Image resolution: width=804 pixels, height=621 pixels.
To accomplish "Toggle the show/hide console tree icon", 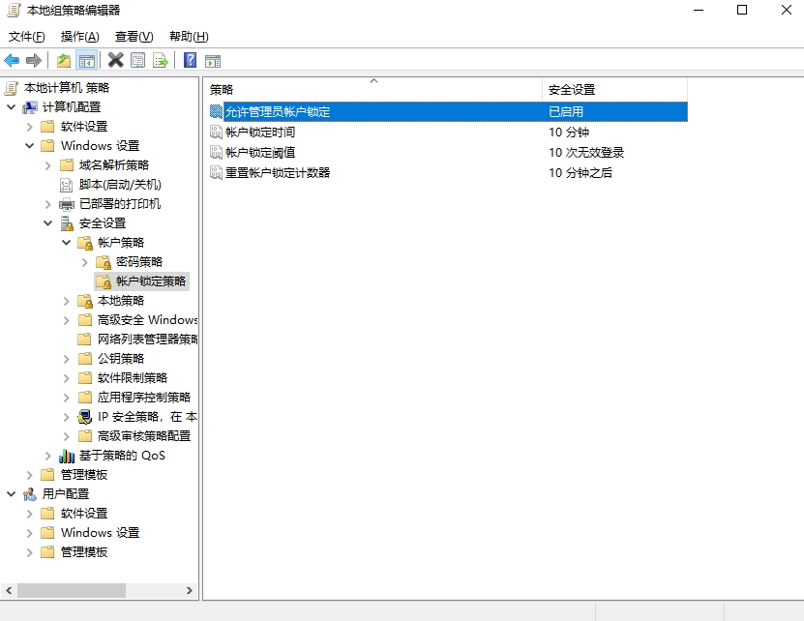I will [87, 61].
